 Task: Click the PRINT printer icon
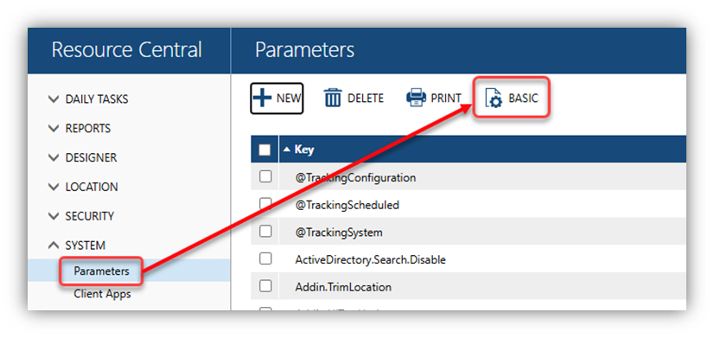416,98
